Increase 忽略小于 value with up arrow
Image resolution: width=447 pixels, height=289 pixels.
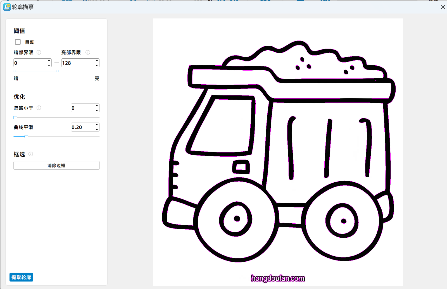pos(97,106)
